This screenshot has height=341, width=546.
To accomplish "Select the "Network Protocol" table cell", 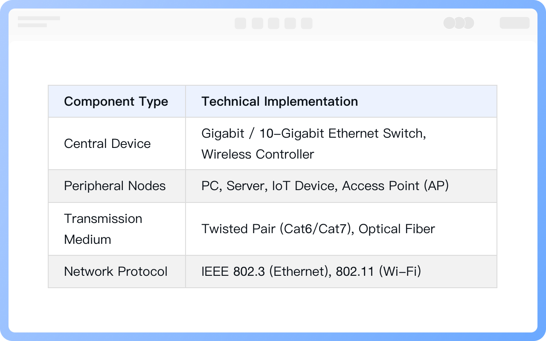I will click(x=116, y=272).
